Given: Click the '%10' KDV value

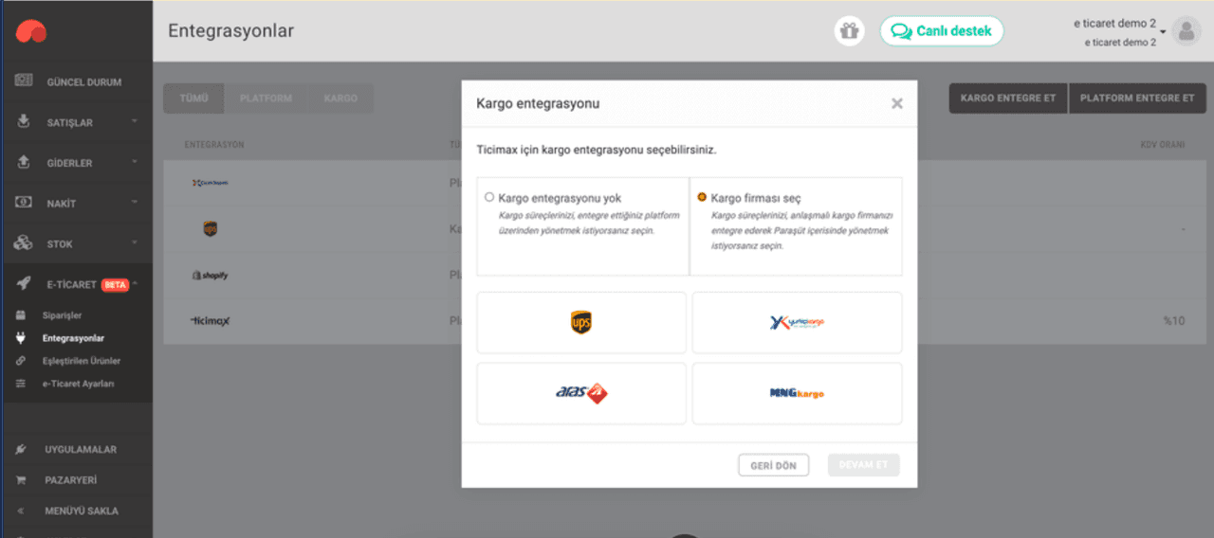Looking at the screenshot, I should click(x=1174, y=321).
